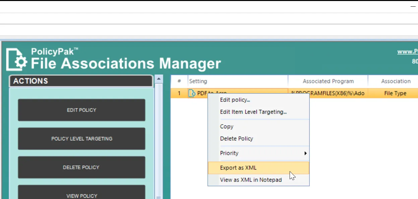Click the scrollbar up arrow in Actions panel
This screenshot has width=418, height=199.
coord(159,79)
